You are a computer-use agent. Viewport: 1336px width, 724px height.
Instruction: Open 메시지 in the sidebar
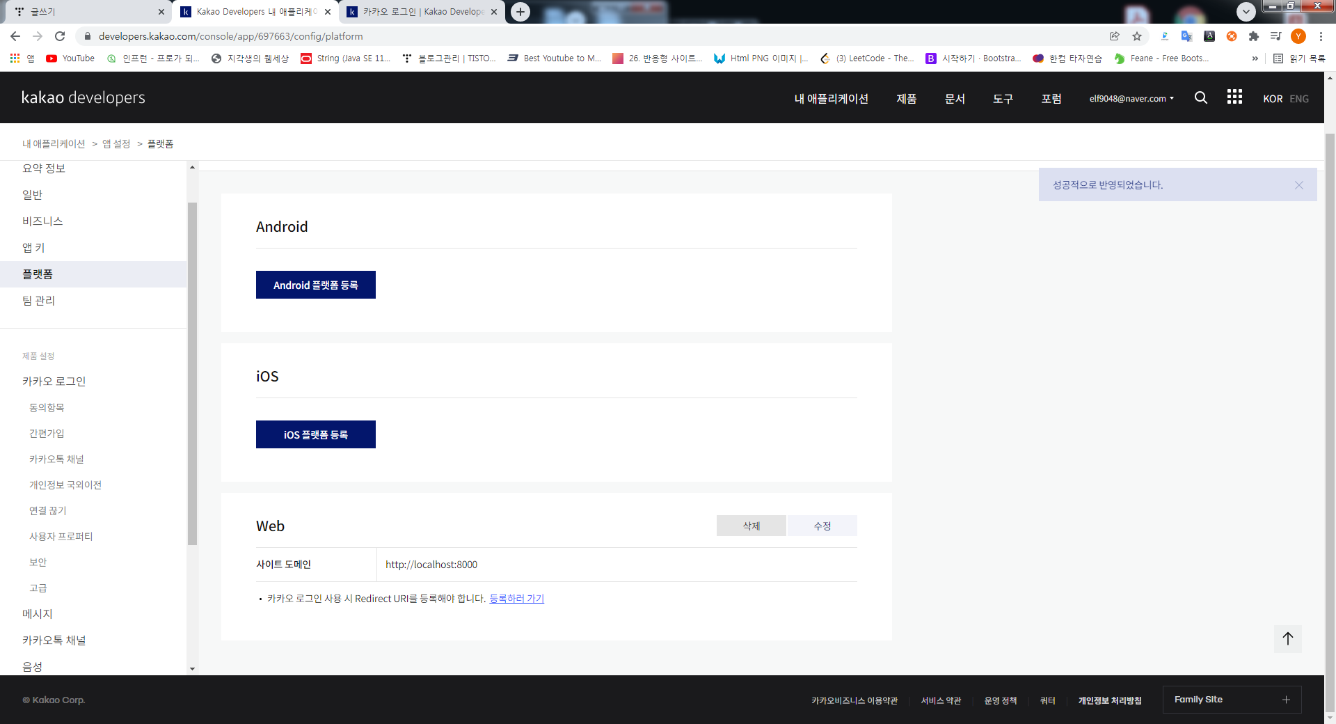tap(38, 614)
